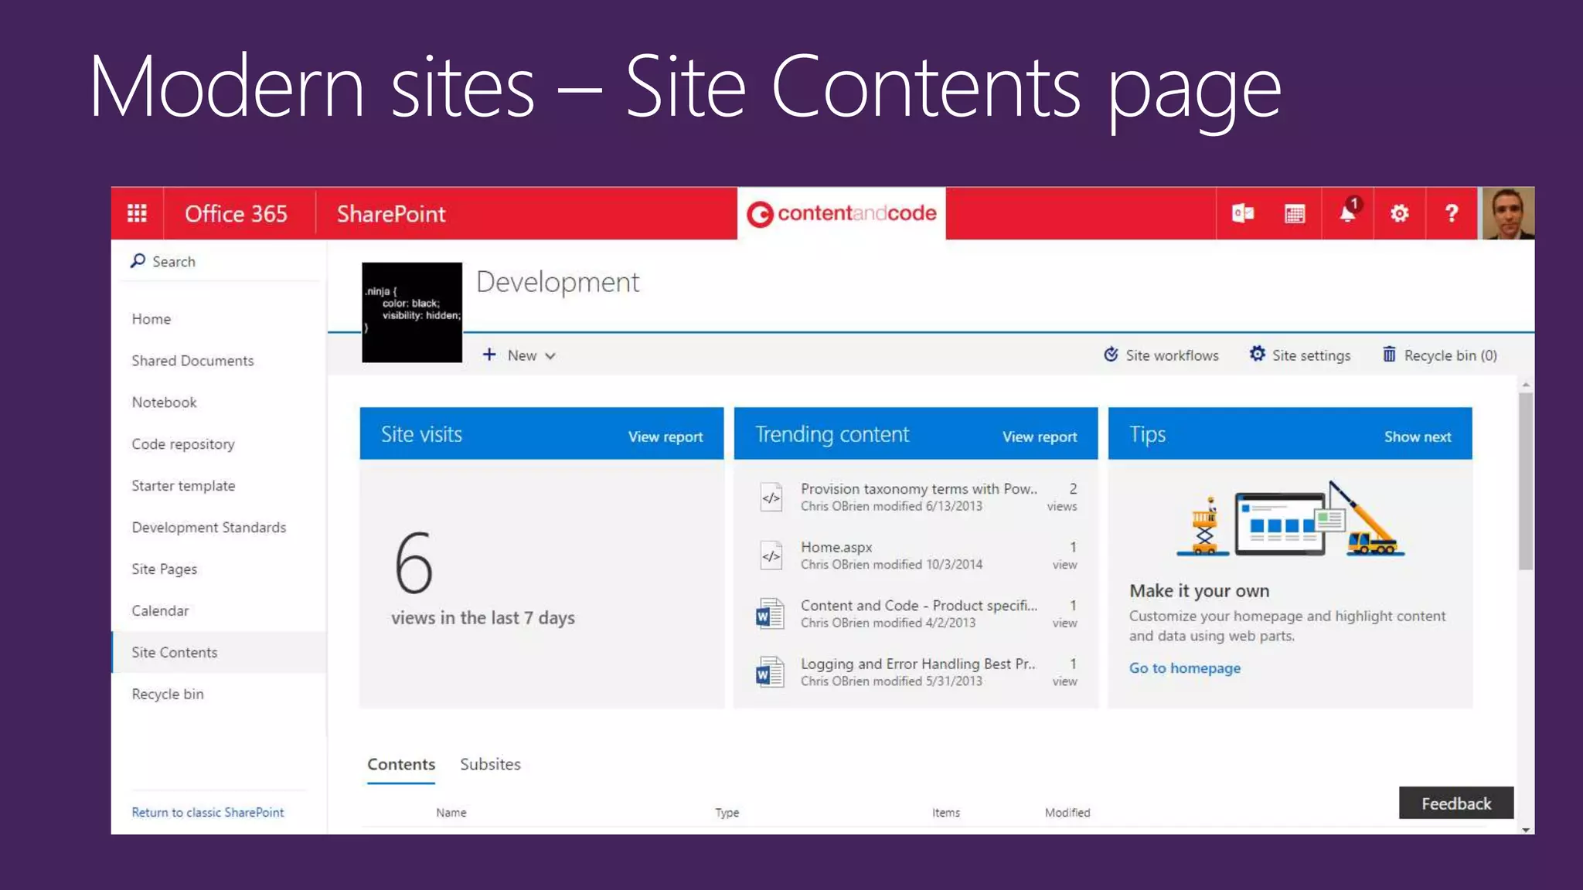Image resolution: width=1583 pixels, height=890 pixels.
Task: Click the user profile photo
Action: [1507, 213]
